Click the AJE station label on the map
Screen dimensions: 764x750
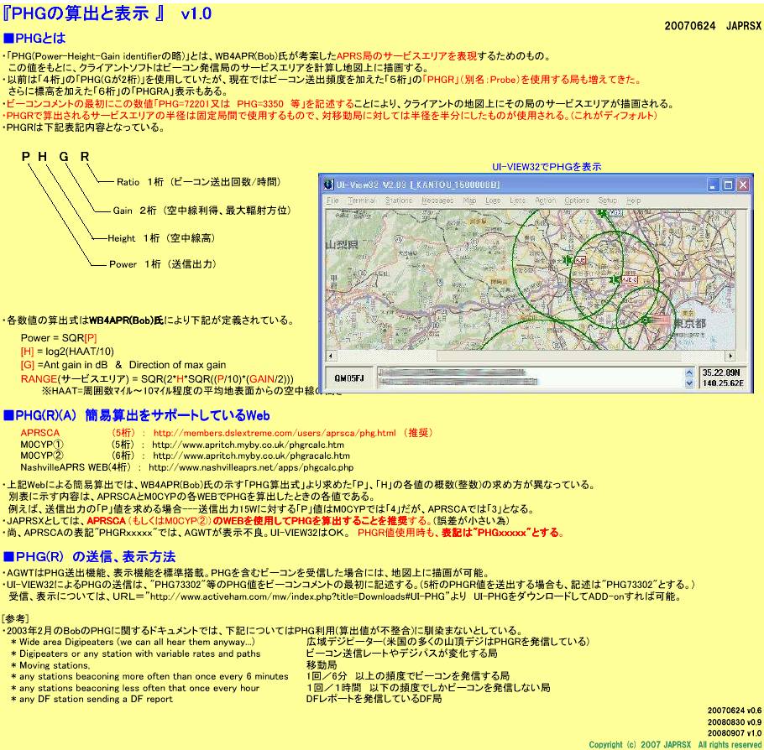[x=580, y=261]
